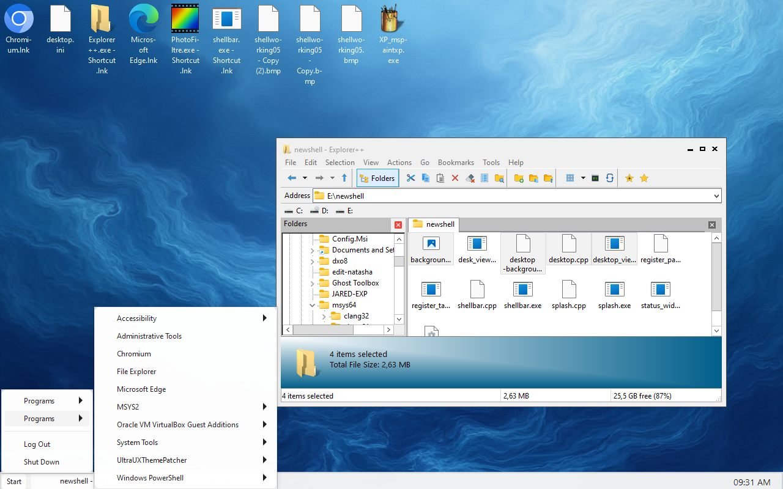The width and height of the screenshot is (783, 489).
Task: Click the Shut Down option
Action: coord(41,461)
